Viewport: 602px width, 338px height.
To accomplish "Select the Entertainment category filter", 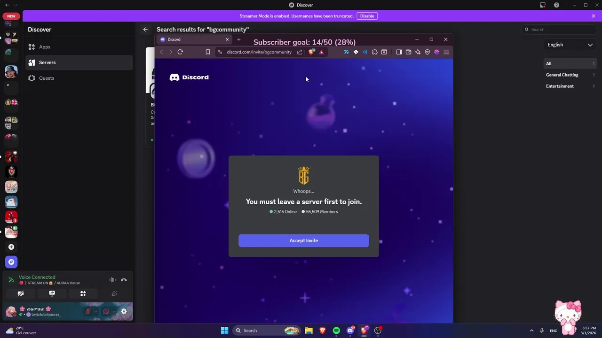I will [570, 86].
